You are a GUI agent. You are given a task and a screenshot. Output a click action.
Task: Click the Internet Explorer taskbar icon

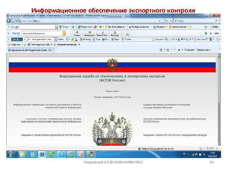(x=42, y=155)
